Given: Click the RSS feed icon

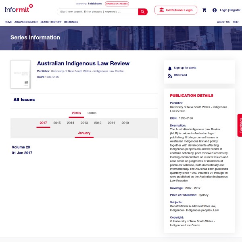Looking at the screenshot, I should (170, 75).
